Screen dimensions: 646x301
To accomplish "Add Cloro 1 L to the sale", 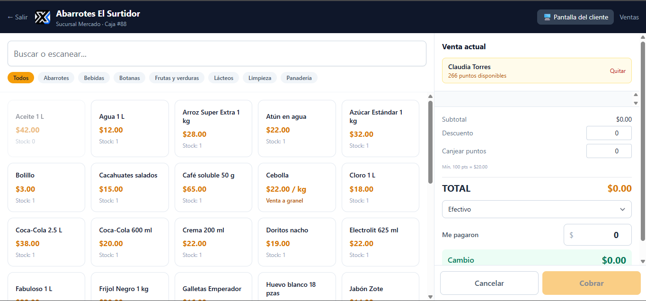I will tap(381, 187).
